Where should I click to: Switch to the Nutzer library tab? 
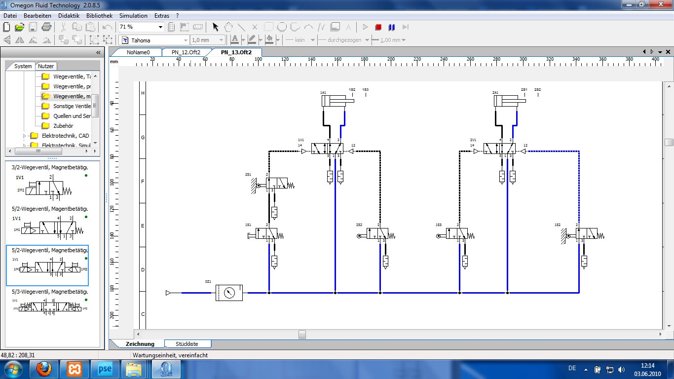point(45,66)
